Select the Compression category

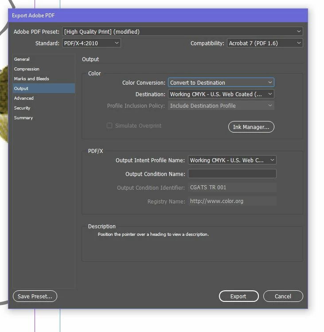(x=44, y=69)
